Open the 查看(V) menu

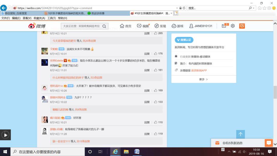coord(27,18)
